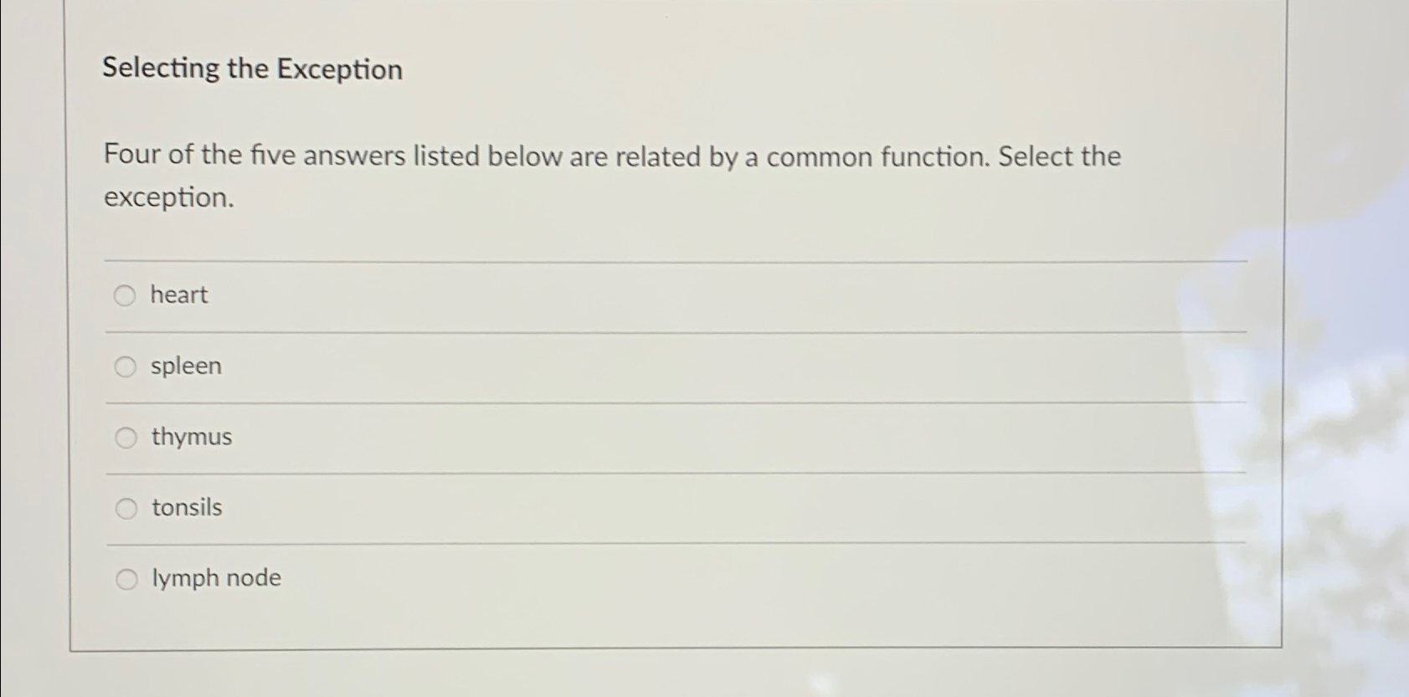Image resolution: width=1409 pixels, height=697 pixels.
Task: Select the spleen radio button
Action: pos(126,366)
